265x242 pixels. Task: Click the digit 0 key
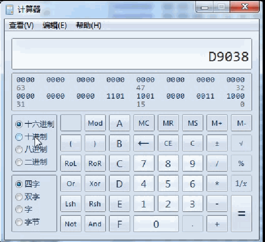click(156, 223)
